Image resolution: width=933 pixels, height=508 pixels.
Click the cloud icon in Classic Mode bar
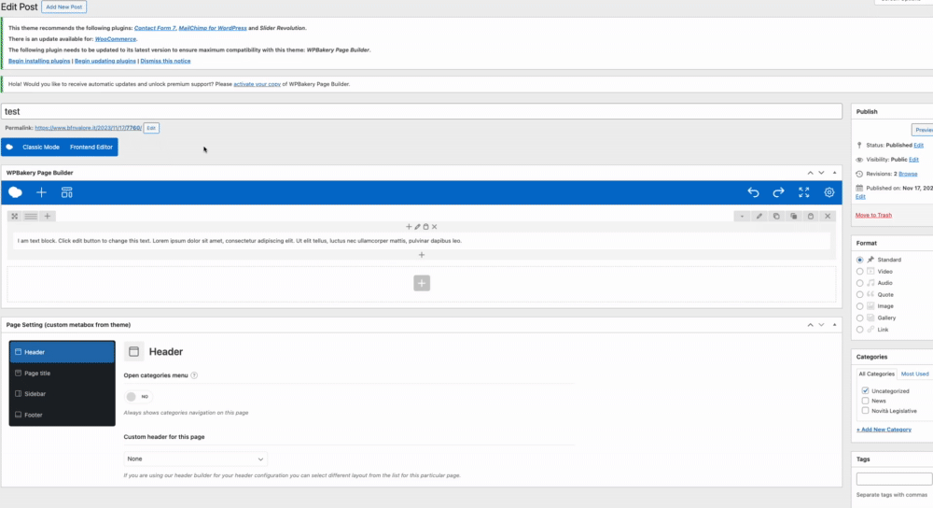(9, 148)
